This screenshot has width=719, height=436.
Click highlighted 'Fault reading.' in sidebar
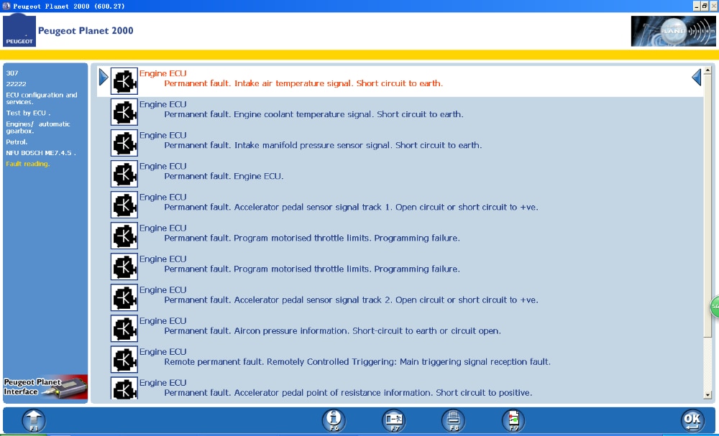point(28,164)
